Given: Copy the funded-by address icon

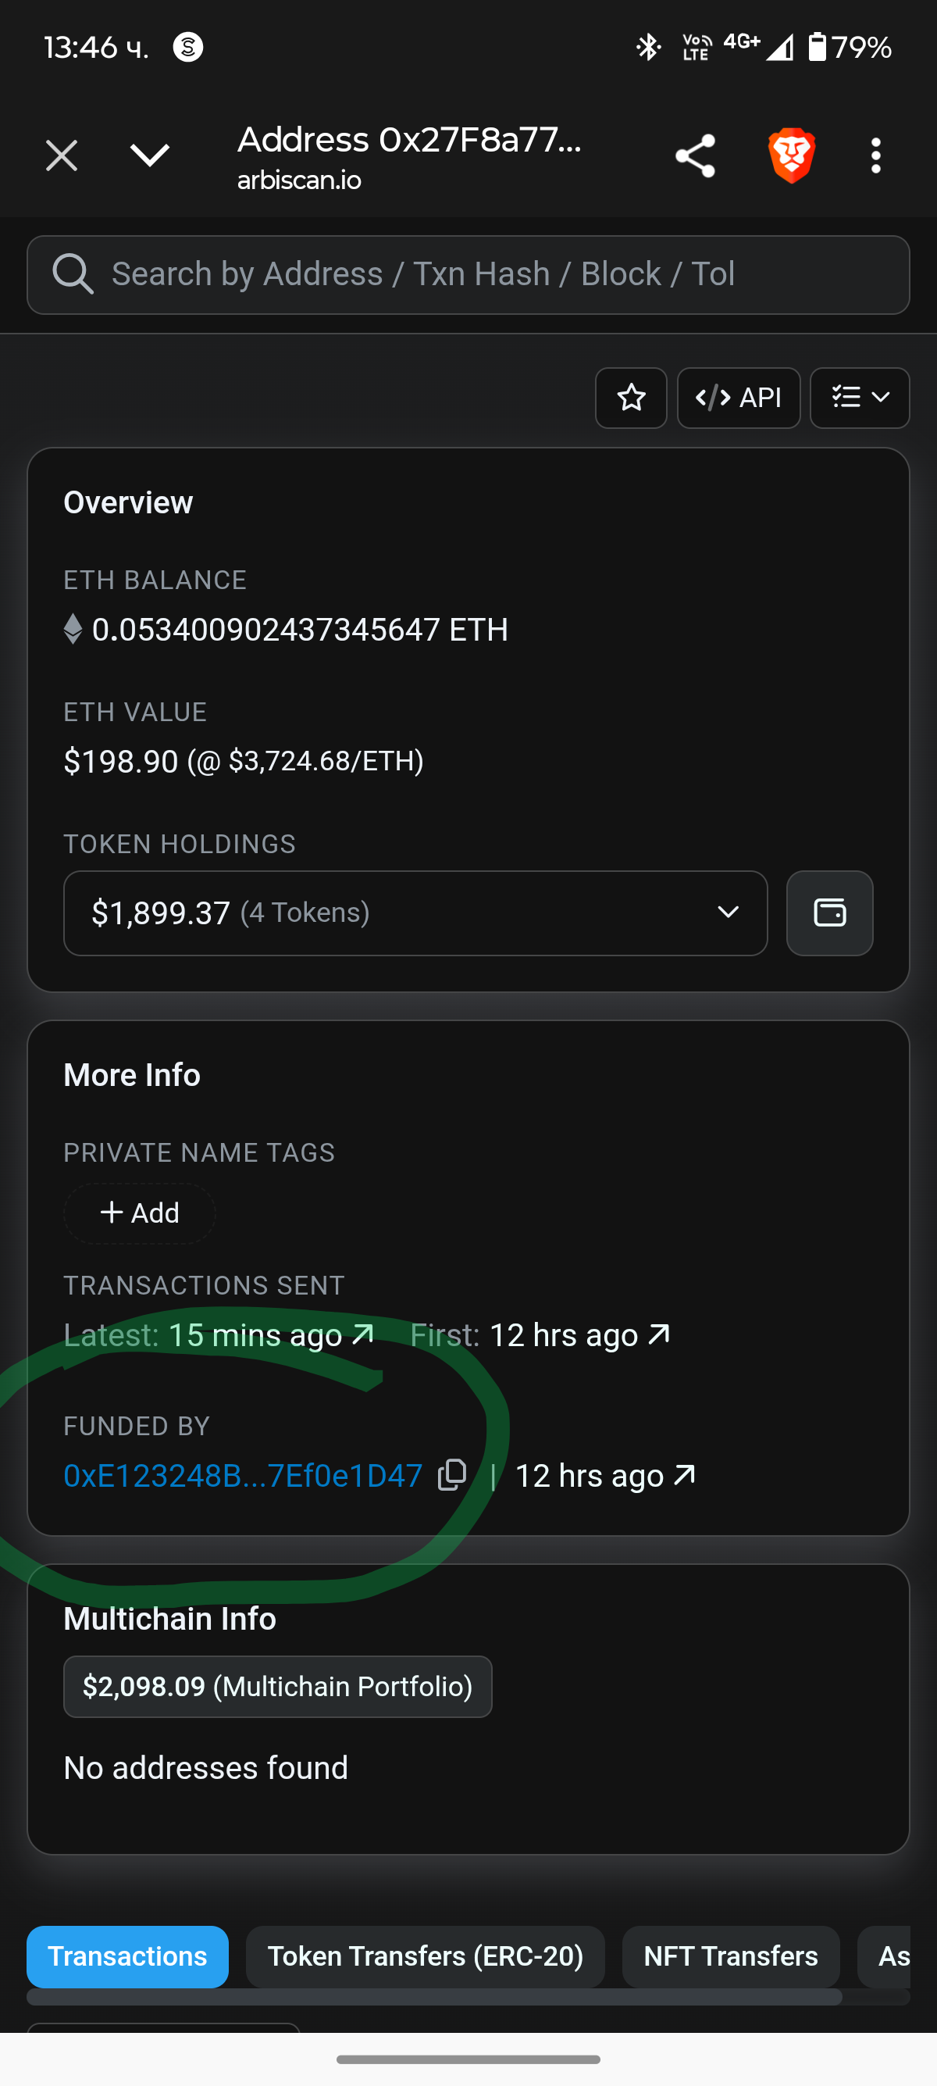Looking at the screenshot, I should [x=452, y=1474].
